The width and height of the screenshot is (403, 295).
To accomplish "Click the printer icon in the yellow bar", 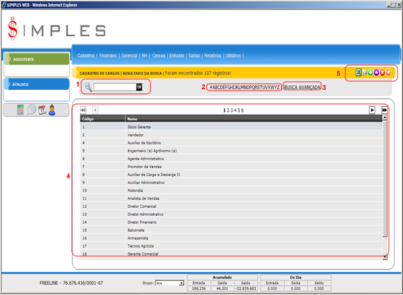I will [365, 72].
